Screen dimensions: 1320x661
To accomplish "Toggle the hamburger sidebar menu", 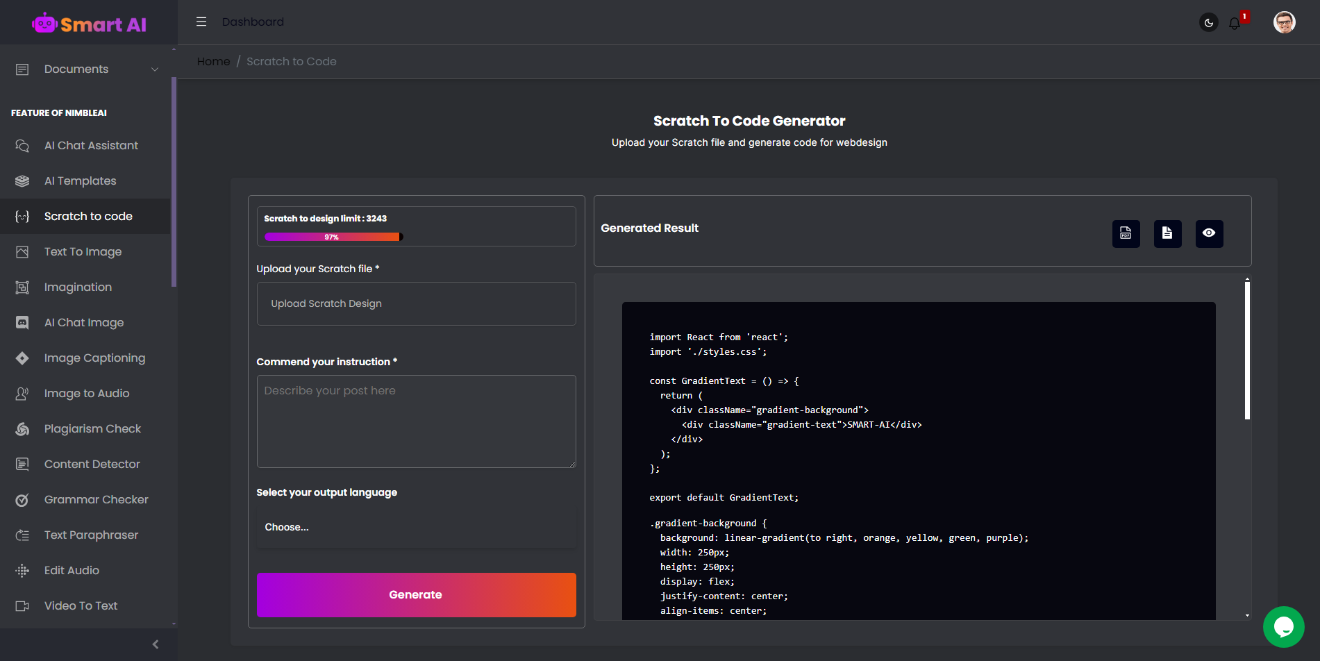I will tap(201, 22).
